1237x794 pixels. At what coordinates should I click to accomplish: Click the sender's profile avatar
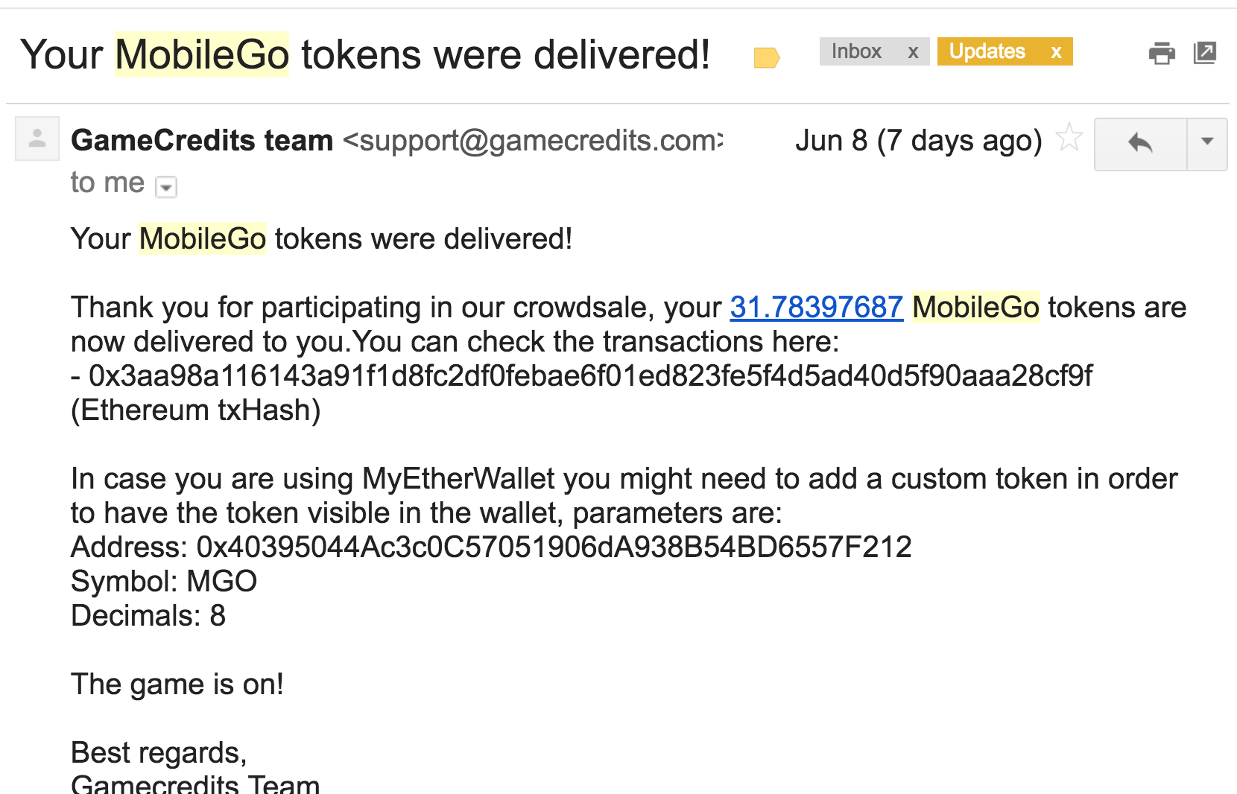(x=37, y=139)
